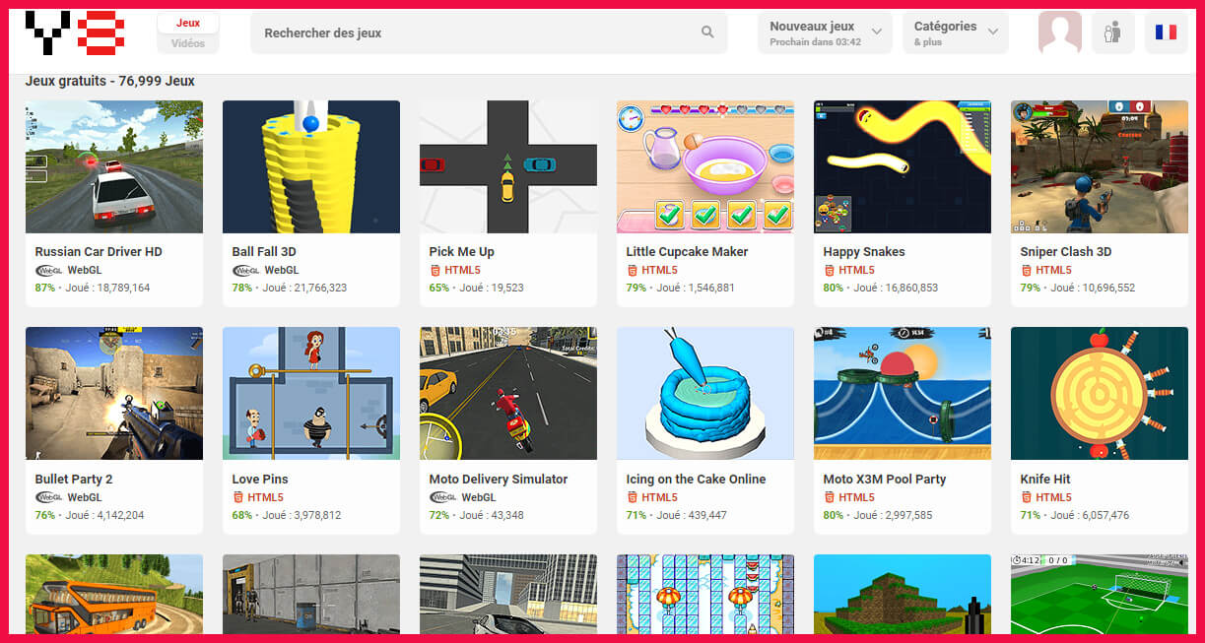Open the soccer field game thumbnail
1205x643 pixels.
(x=1100, y=594)
